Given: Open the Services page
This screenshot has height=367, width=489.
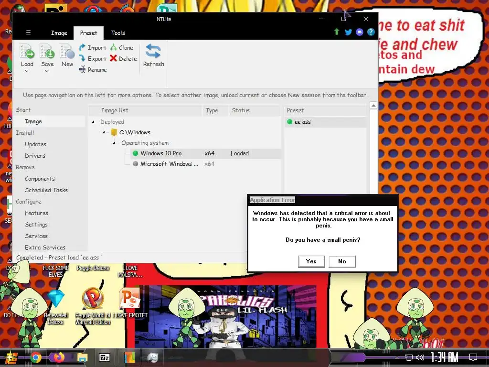Looking at the screenshot, I should coord(36,236).
